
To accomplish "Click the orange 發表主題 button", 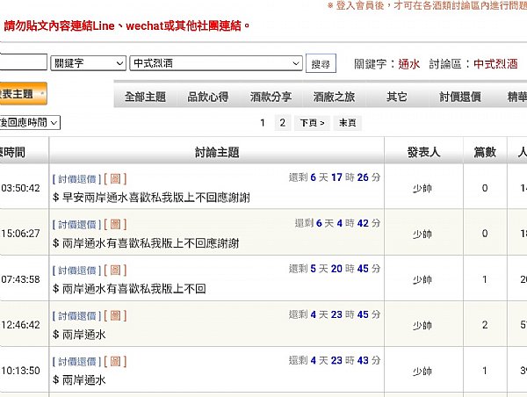I will (x=23, y=93).
